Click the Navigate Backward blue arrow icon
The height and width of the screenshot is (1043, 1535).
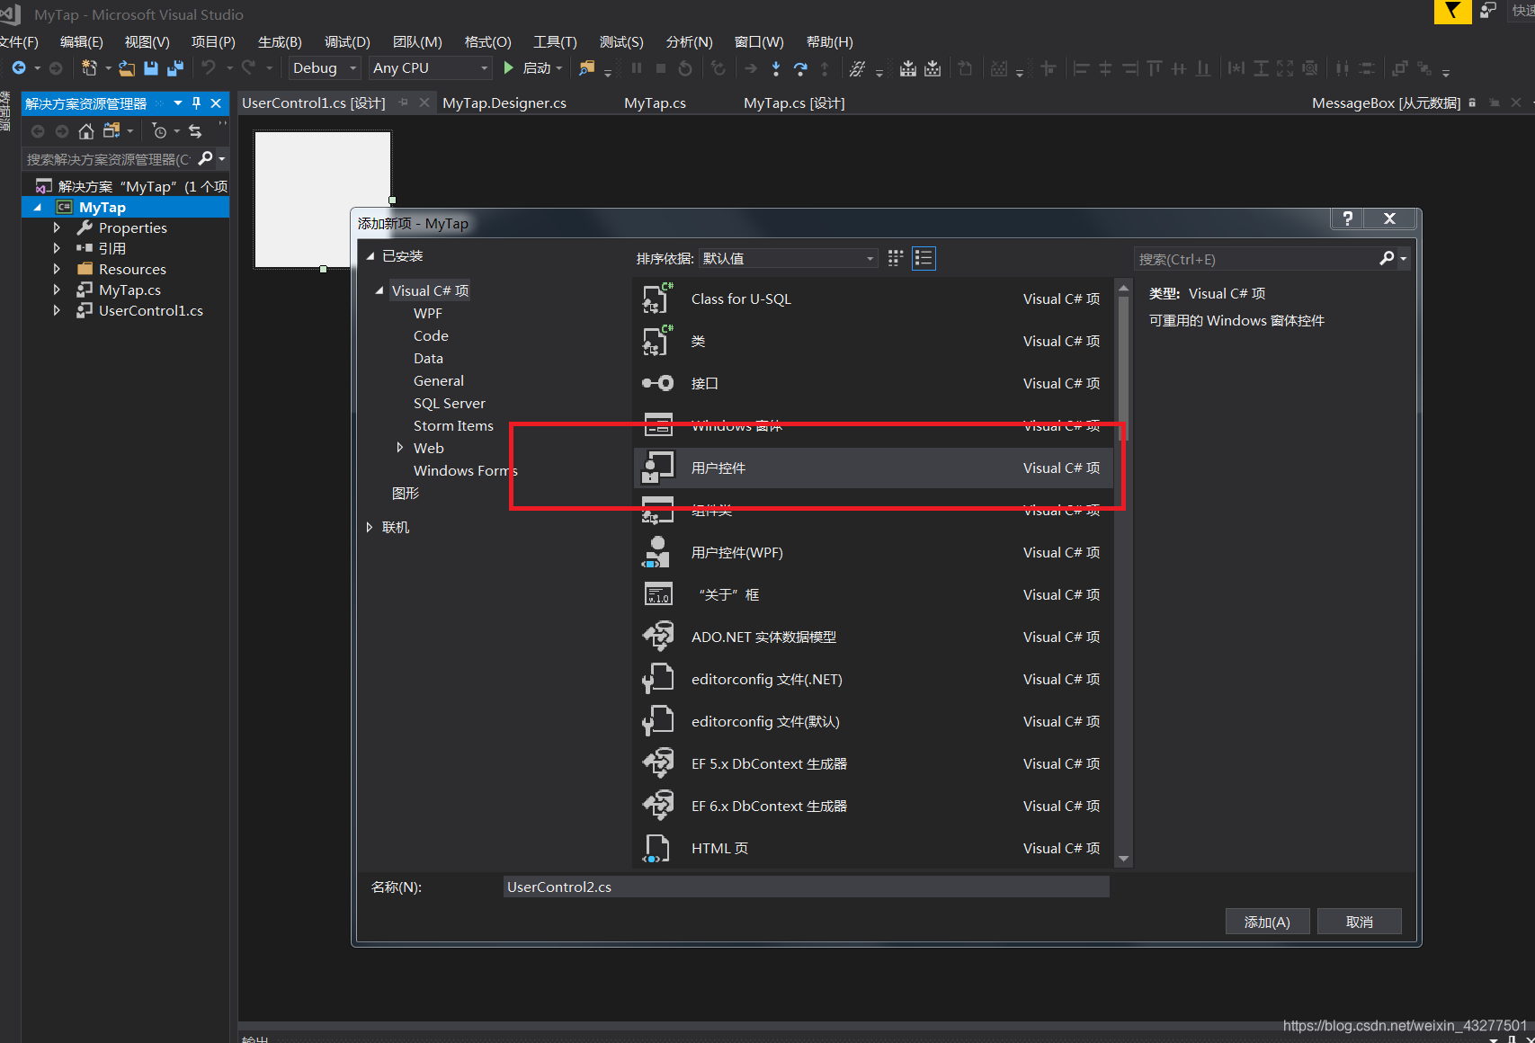click(x=18, y=67)
